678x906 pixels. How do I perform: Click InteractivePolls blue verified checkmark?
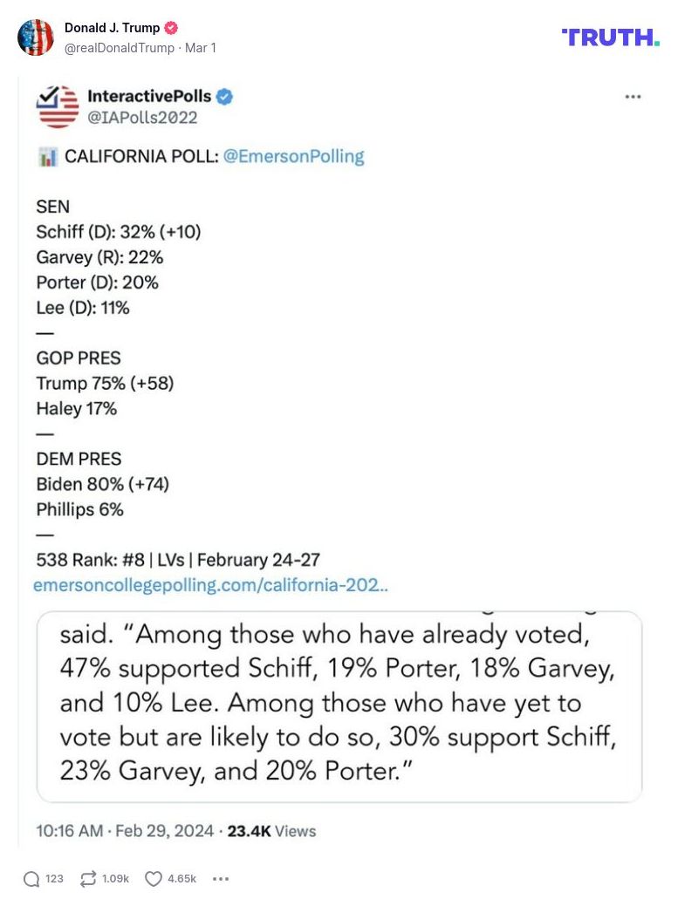225,97
